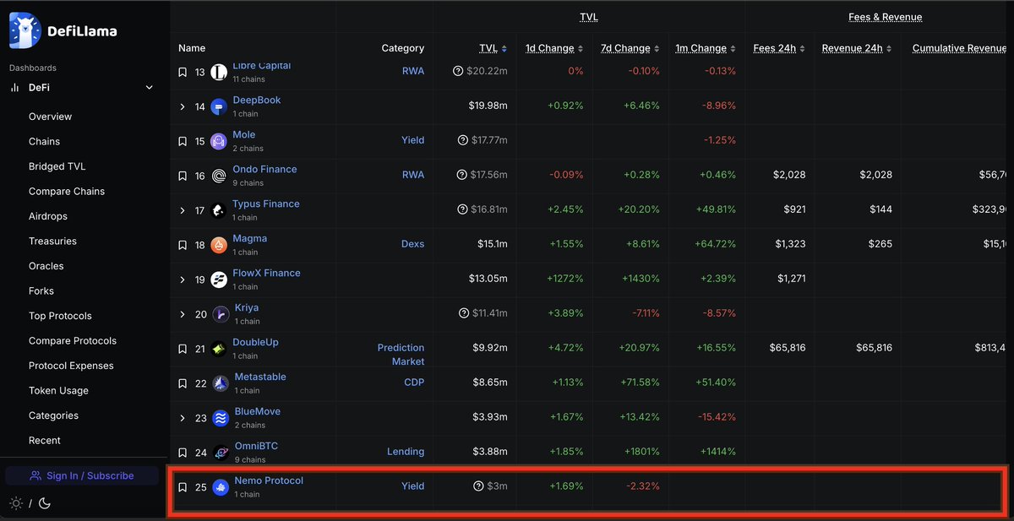Open the Typus Finance link
The image size is (1014, 521).
(266, 204)
